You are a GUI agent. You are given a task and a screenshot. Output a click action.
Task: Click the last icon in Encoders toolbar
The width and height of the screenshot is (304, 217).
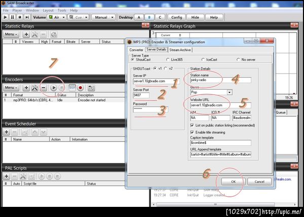click(x=91, y=88)
